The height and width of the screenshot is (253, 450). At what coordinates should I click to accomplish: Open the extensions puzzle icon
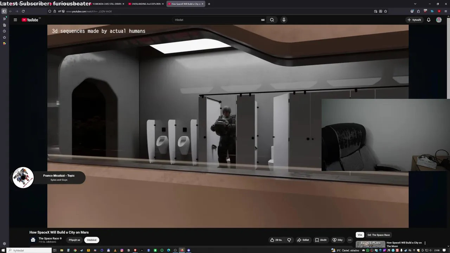tap(418, 11)
